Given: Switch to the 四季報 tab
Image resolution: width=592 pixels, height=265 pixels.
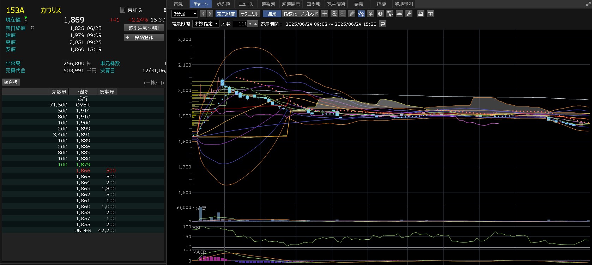Looking at the screenshot, I should [x=313, y=4].
